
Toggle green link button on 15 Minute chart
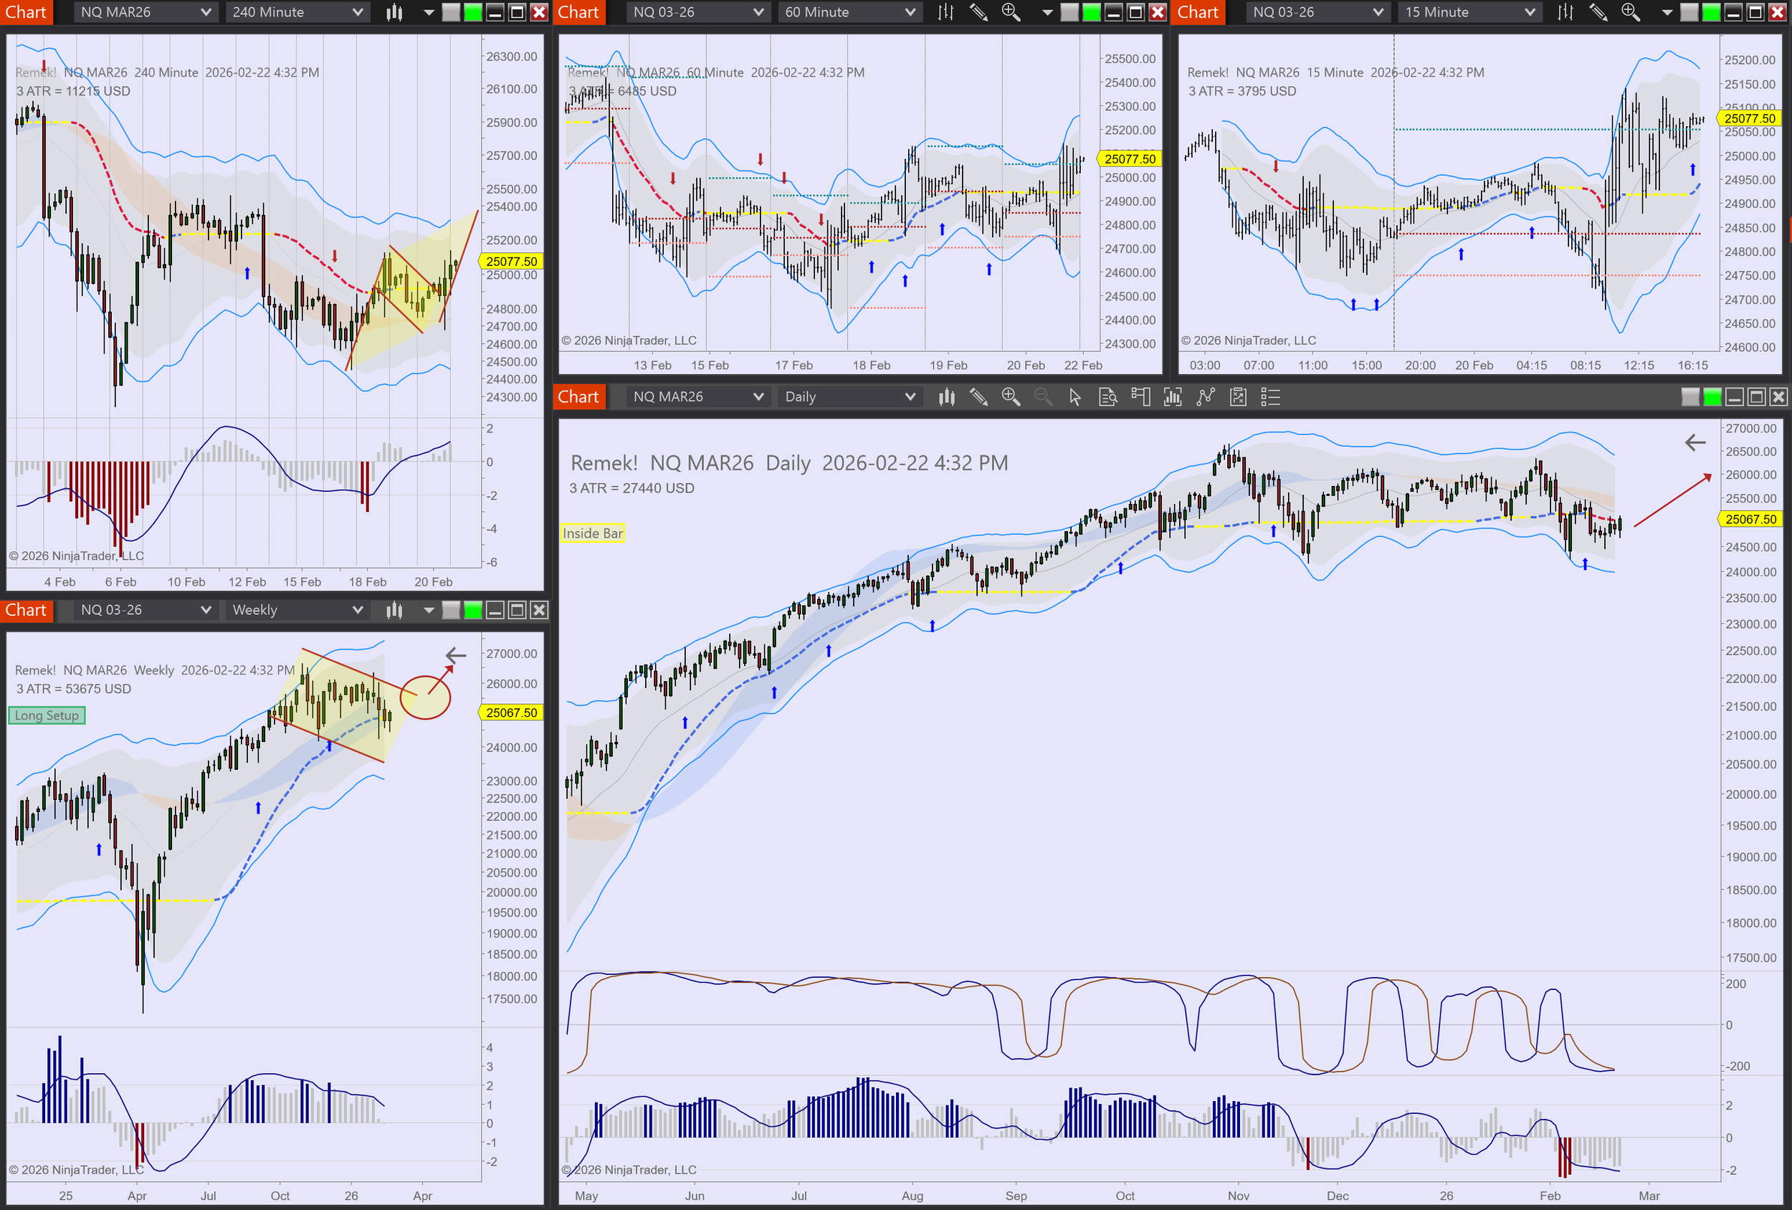pyautogui.click(x=1711, y=12)
